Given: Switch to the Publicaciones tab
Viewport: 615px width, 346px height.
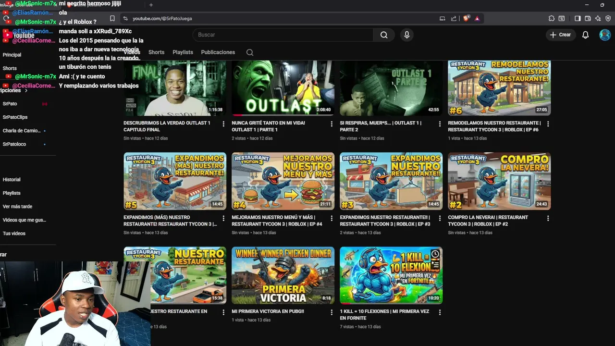Looking at the screenshot, I should tap(218, 52).
